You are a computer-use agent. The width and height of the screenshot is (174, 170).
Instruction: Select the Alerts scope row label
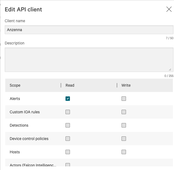[x=15, y=99]
